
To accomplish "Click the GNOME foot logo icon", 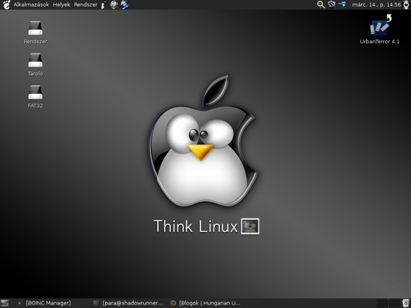I will 7,4.
